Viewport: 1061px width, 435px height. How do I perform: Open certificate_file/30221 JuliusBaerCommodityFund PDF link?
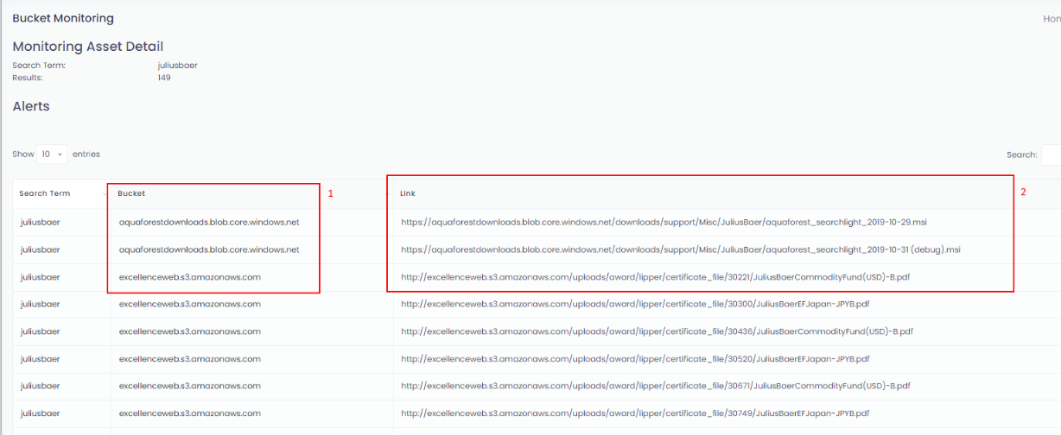tap(657, 277)
